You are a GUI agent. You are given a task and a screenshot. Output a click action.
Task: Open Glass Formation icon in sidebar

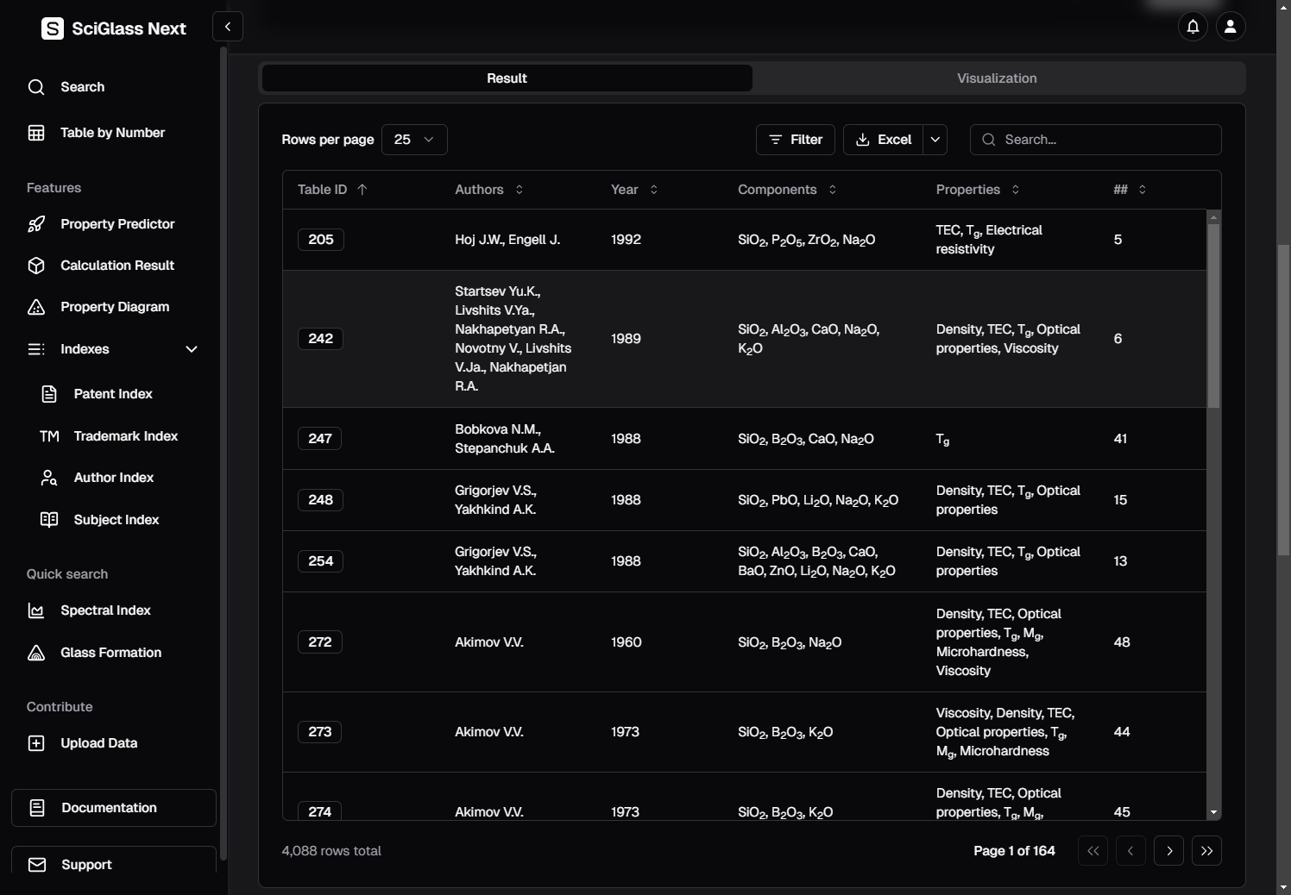click(36, 653)
